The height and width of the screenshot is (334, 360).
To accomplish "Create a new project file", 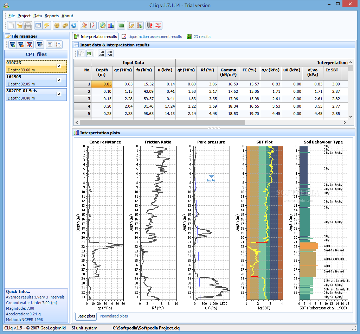I will (11, 25).
